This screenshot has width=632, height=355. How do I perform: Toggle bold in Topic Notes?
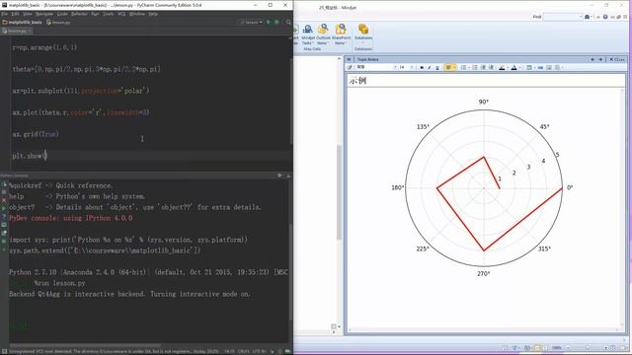(x=422, y=67)
